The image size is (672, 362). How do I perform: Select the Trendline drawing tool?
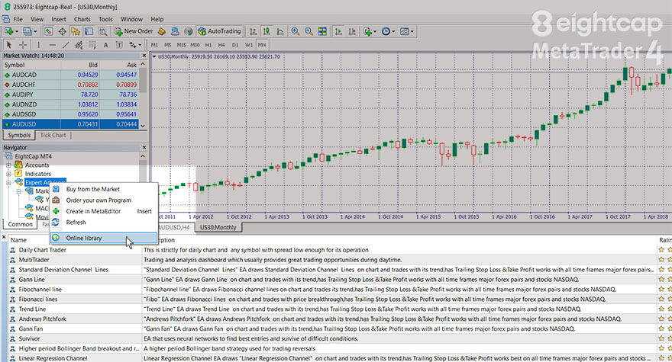pyautogui.click(x=65, y=44)
